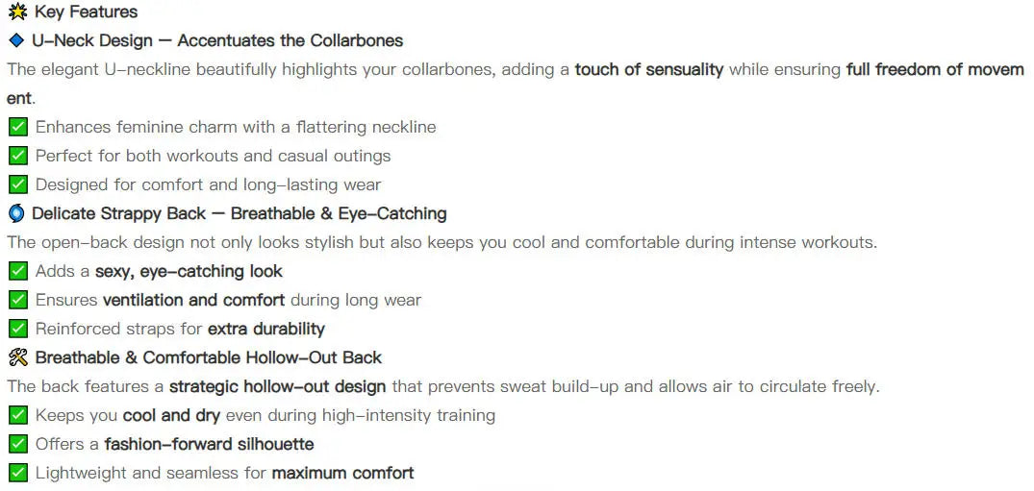Click the green check beside "Enhances feminine charm"

click(17, 127)
